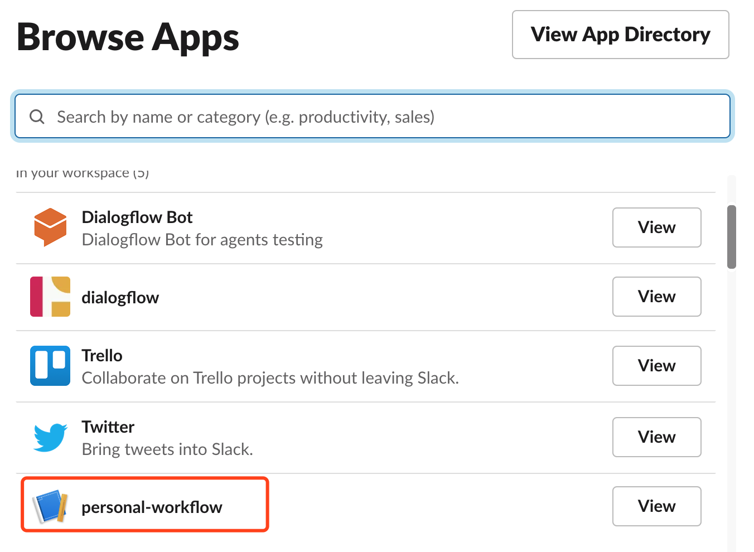
Task: Click the Twitter bird icon
Action: (x=50, y=437)
